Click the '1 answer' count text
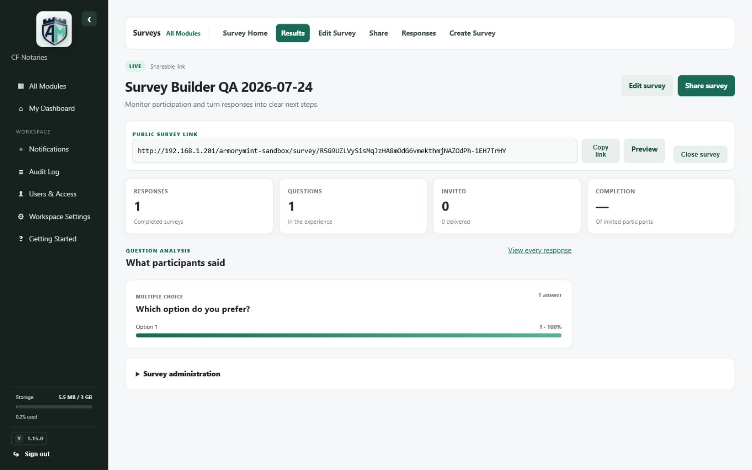The height and width of the screenshot is (470, 752). (550, 295)
